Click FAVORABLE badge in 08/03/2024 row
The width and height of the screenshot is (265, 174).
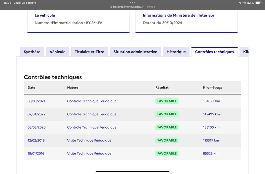point(167,101)
